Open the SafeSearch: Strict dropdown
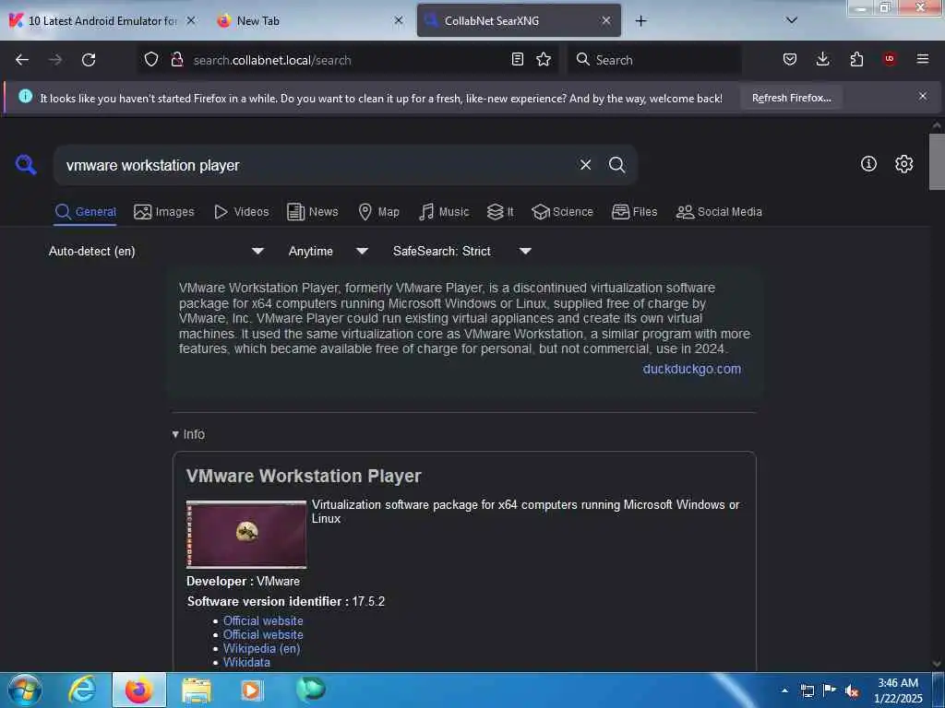 point(461,251)
